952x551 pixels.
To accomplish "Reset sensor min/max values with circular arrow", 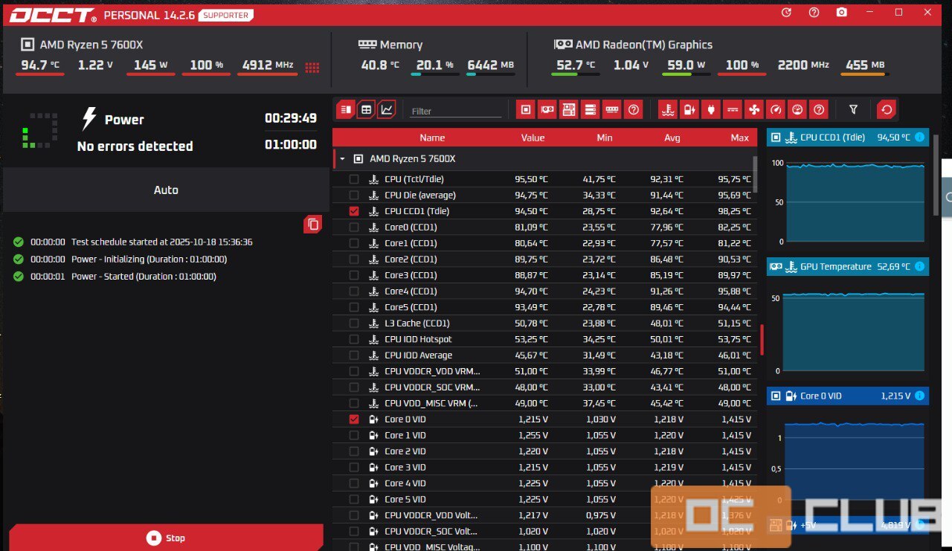I will 886,109.
